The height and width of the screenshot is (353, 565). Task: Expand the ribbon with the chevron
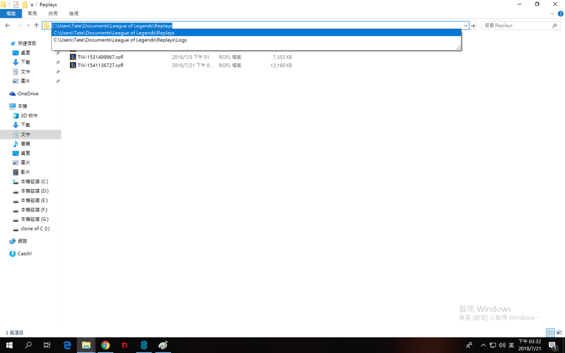coord(552,14)
